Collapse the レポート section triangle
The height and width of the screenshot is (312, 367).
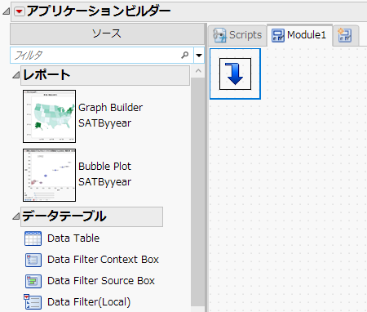pos(16,75)
